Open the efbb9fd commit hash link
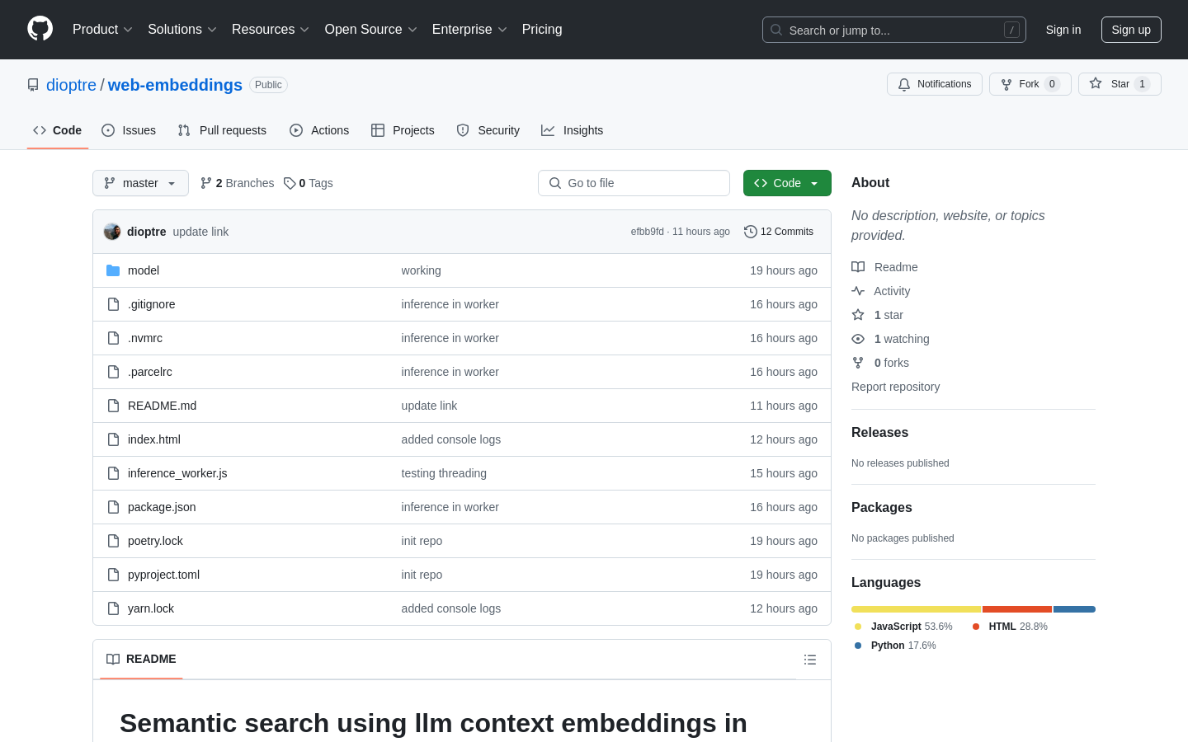 648,232
